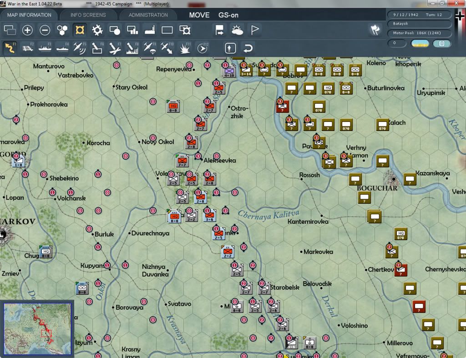The width and height of the screenshot is (466, 358).
Task: Click the screen-with-bar-chart toolbar icon
Action: pos(132,30)
